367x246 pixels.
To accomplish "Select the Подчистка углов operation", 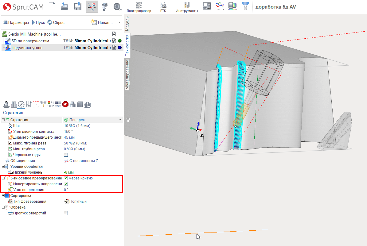I will [x=27, y=48].
